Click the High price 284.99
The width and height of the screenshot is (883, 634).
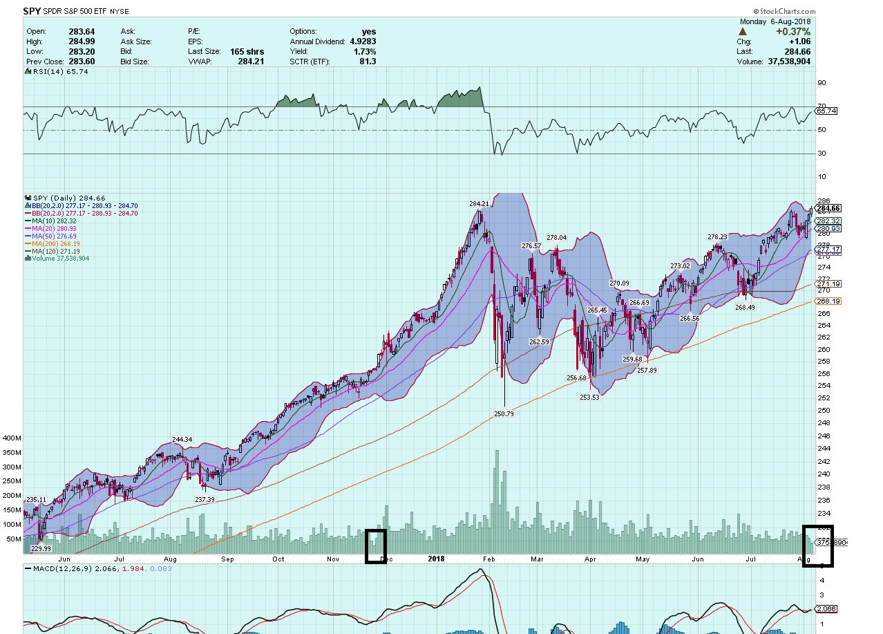coord(83,41)
